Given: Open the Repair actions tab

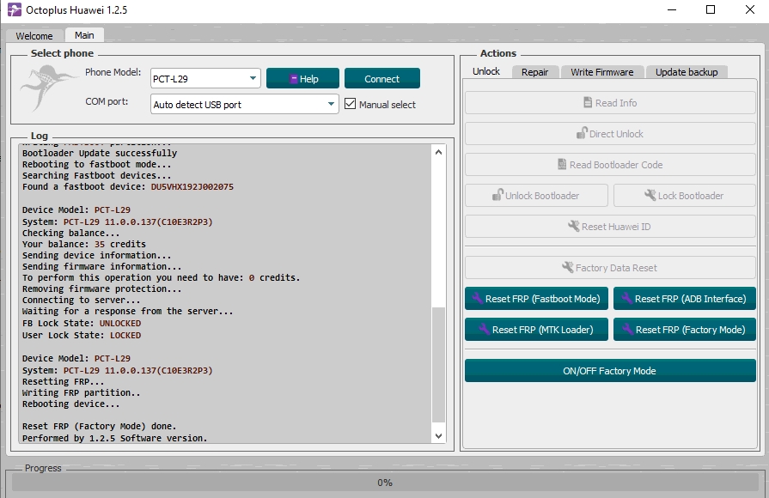Looking at the screenshot, I should pyautogui.click(x=534, y=72).
